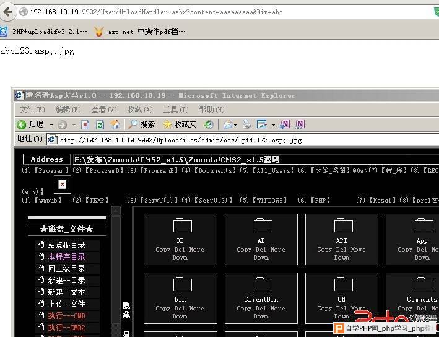
Task: Click the green 后退 back button
Action: click(30, 125)
